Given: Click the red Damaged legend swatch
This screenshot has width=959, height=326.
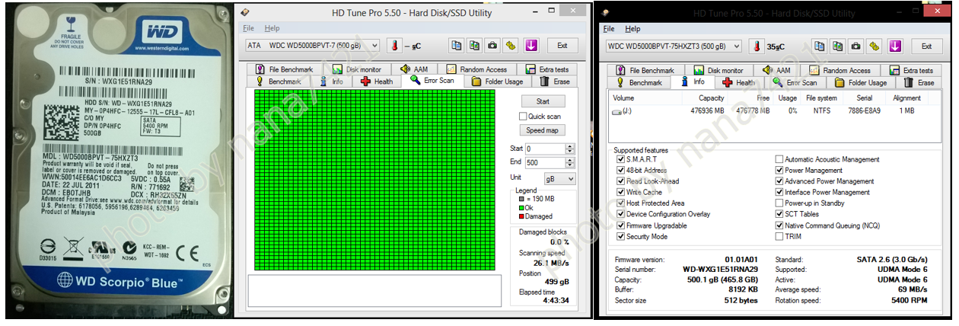Looking at the screenshot, I should 521,216.
